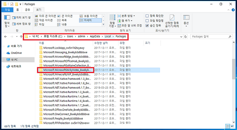Select Microsoft.MinecraftUWP folder

pyautogui.click(x=65, y=74)
